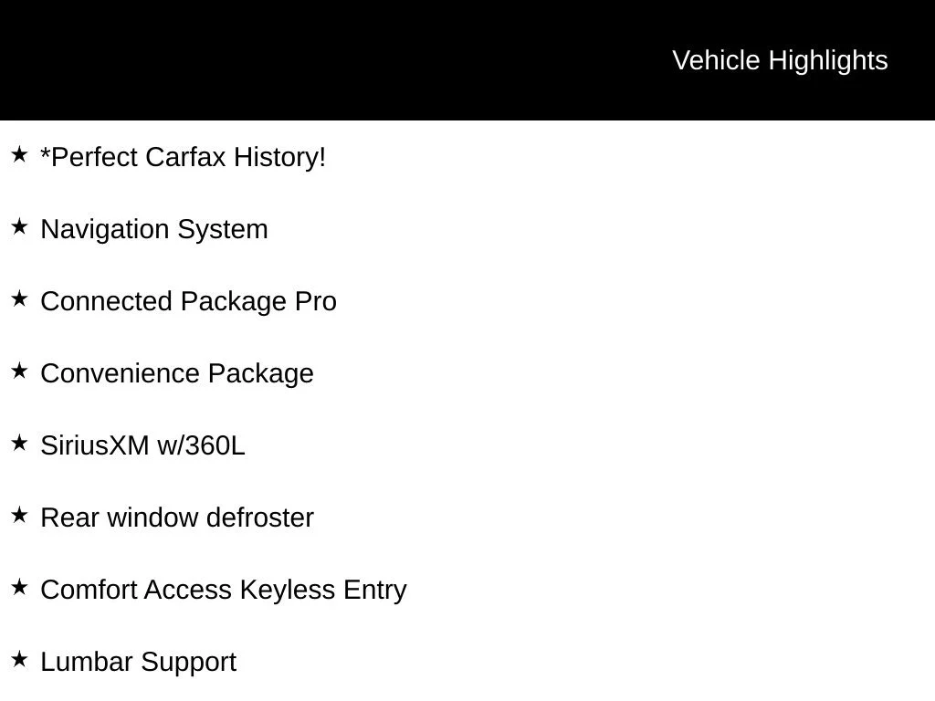Click the Vehicle Highlights heading

[x=780, y=61]
